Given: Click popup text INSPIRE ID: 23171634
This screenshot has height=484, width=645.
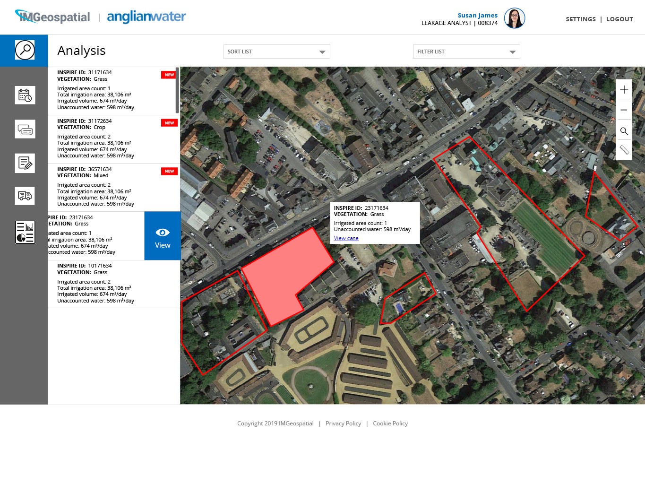Looking at the screenshot, I should pyautogui.click(x=361, y=208).
